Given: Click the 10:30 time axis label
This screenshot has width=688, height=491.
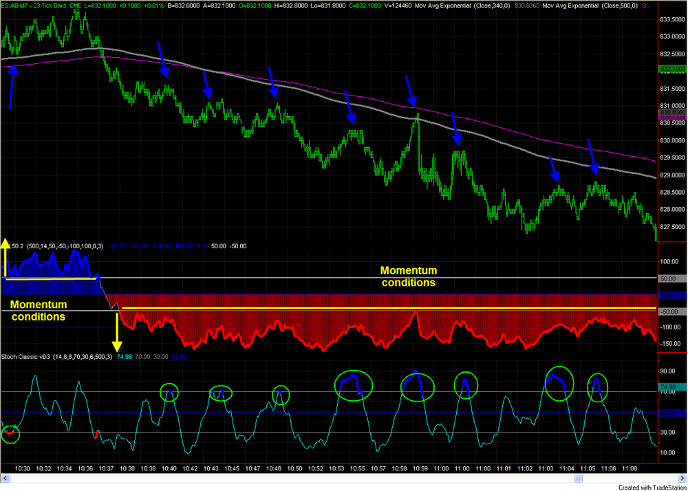Looking at the screenshot, I should [x=23, y=469].
